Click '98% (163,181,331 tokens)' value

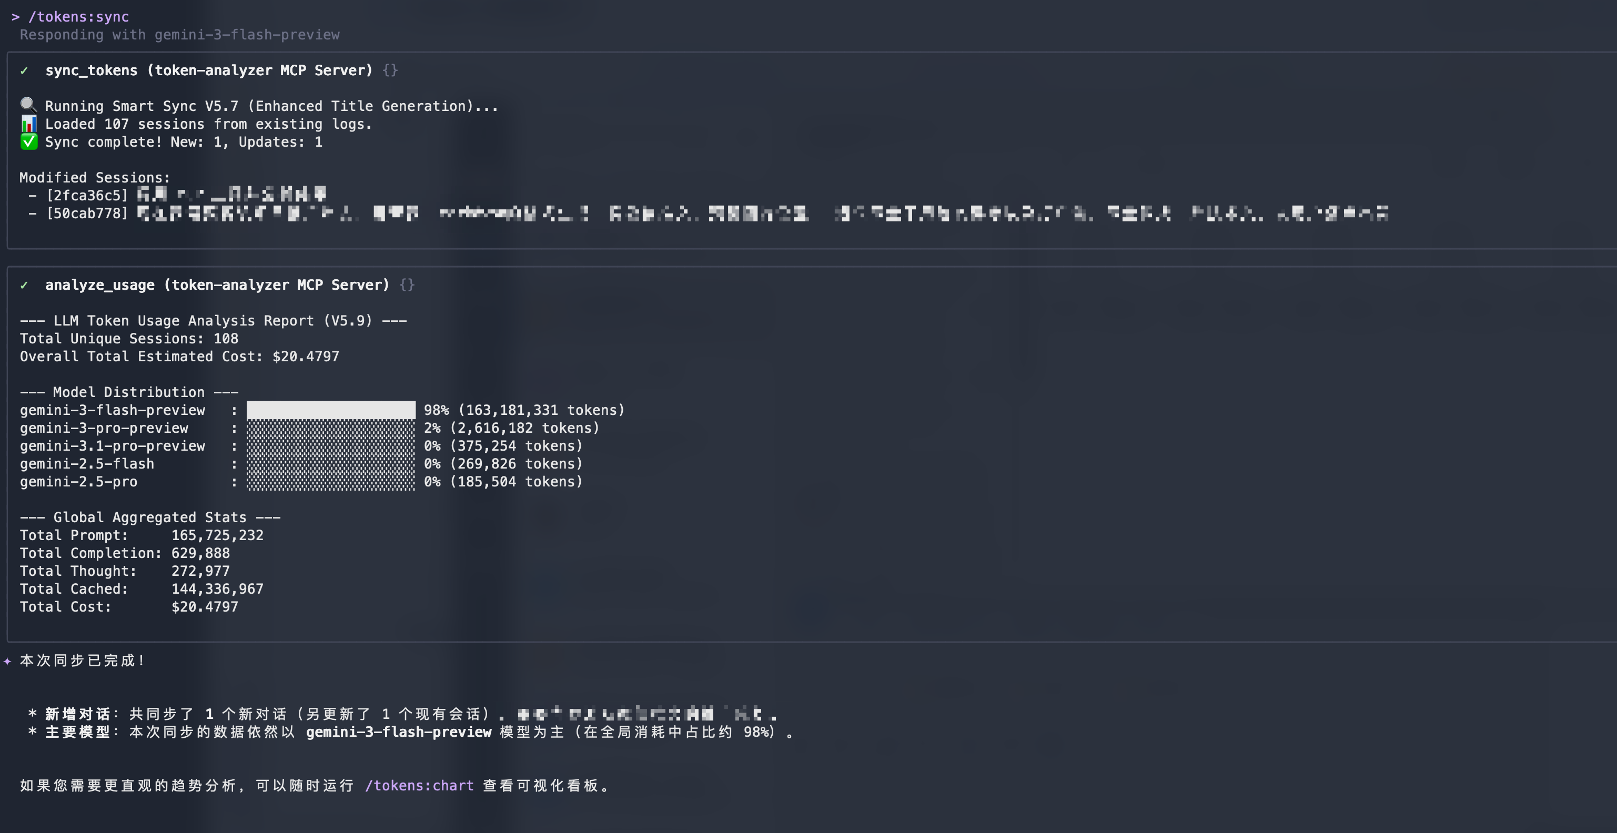(x=524, y=411)
